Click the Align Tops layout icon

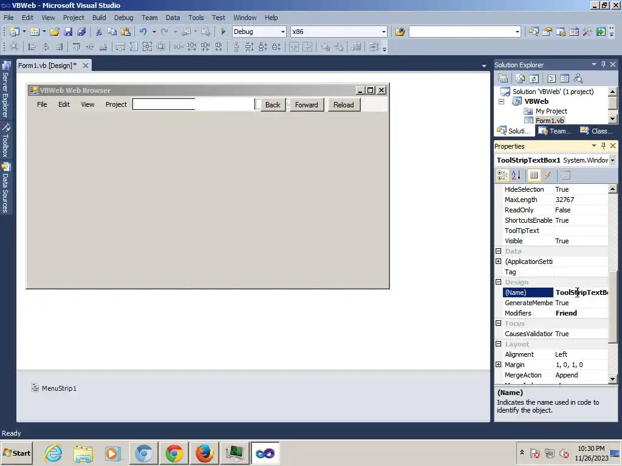[76, 47]
